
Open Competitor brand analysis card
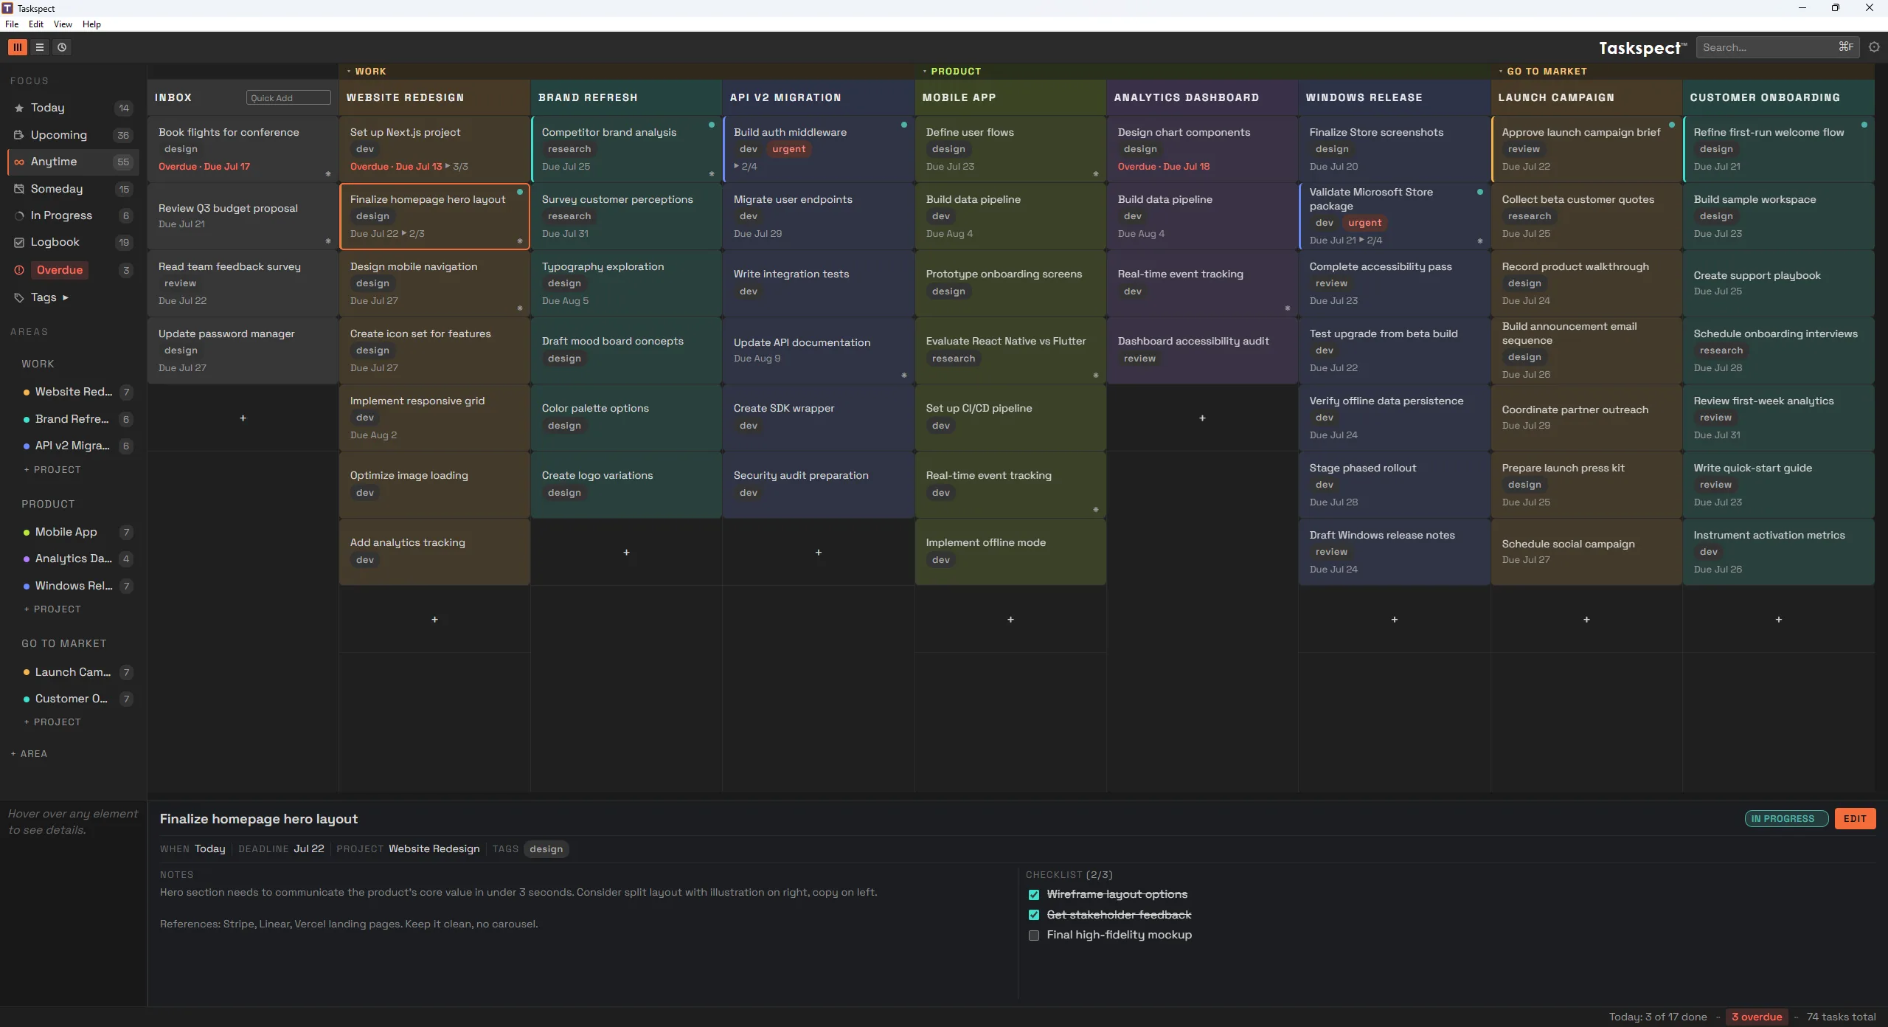[626, 149]
